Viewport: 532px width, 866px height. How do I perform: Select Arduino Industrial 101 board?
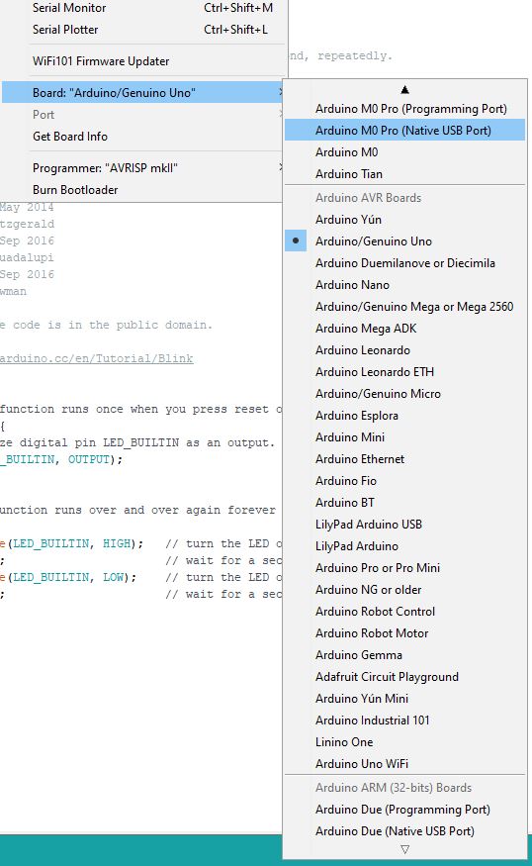tap(404, 721)
